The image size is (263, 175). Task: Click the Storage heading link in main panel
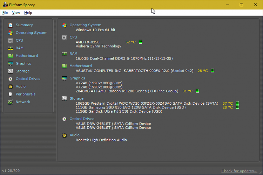click(x=76, y=99)
